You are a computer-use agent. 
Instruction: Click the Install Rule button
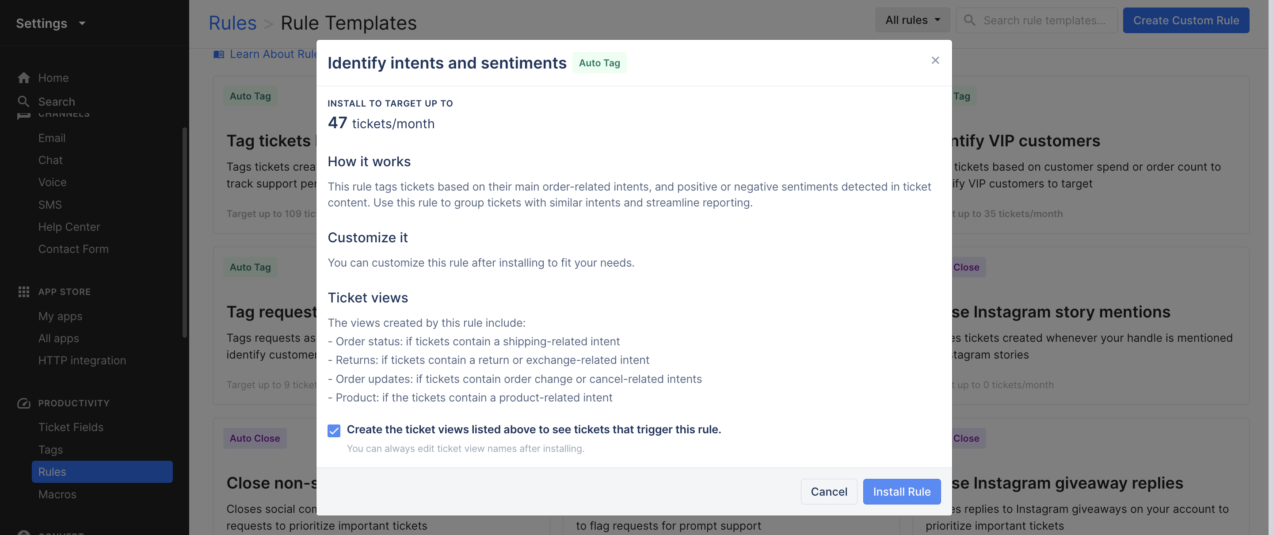click(901, 492)
